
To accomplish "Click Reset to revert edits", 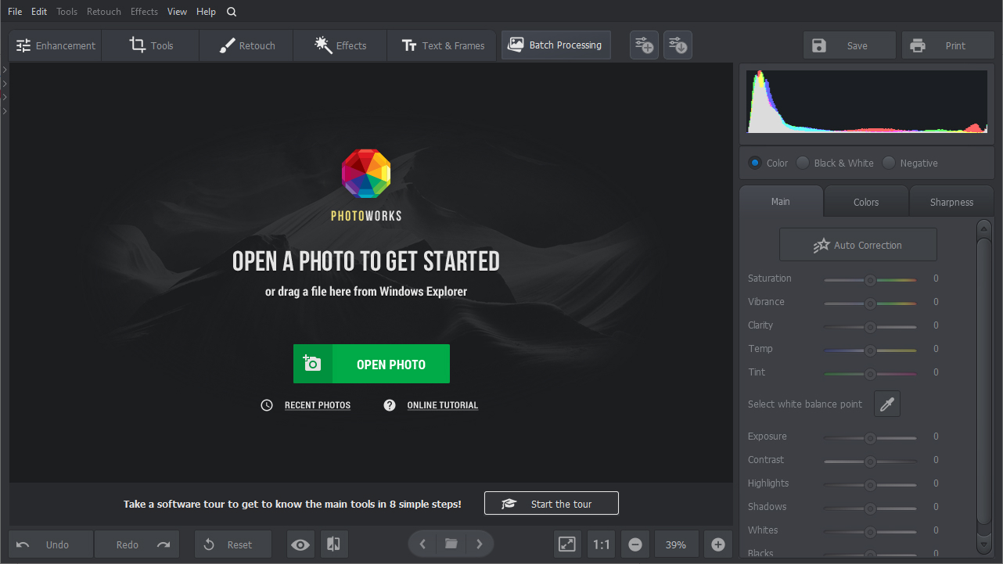I will [x=233, y=544].
